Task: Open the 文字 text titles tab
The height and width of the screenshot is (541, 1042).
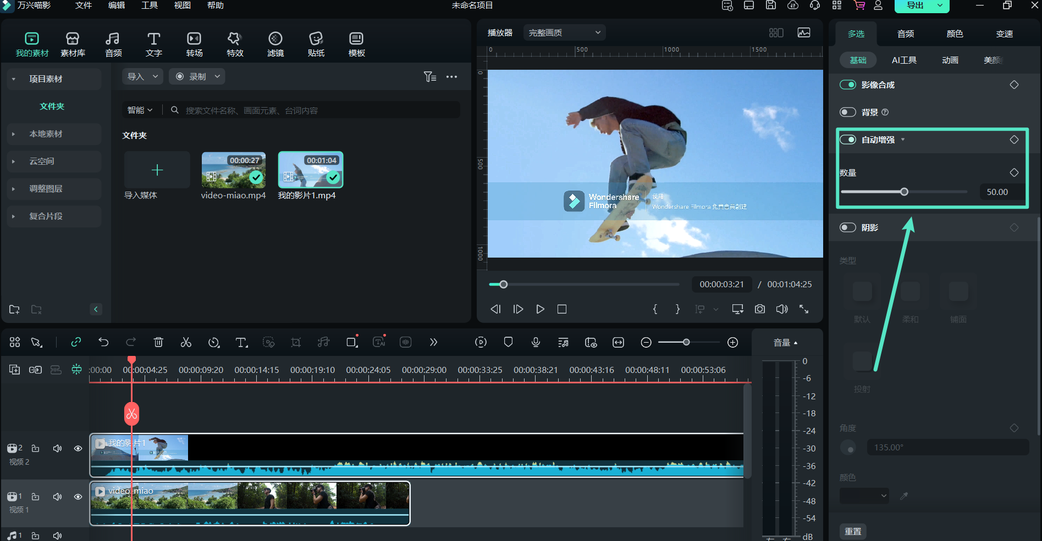Action: coord(154,44)
